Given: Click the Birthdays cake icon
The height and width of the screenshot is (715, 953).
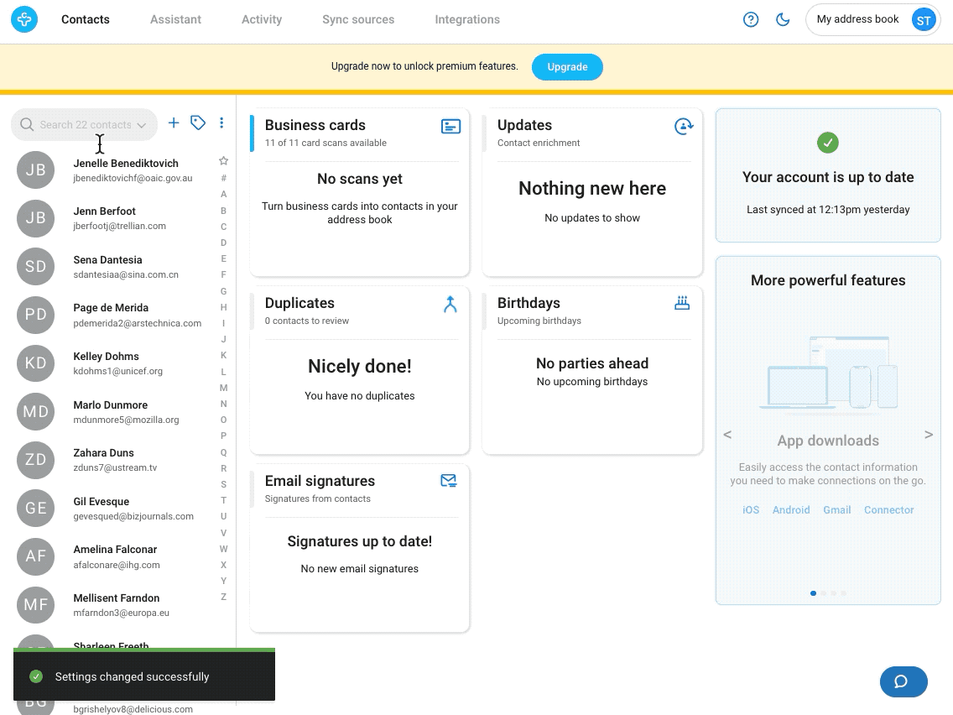Looking at the screenshot, I should [x=682, y=303].
